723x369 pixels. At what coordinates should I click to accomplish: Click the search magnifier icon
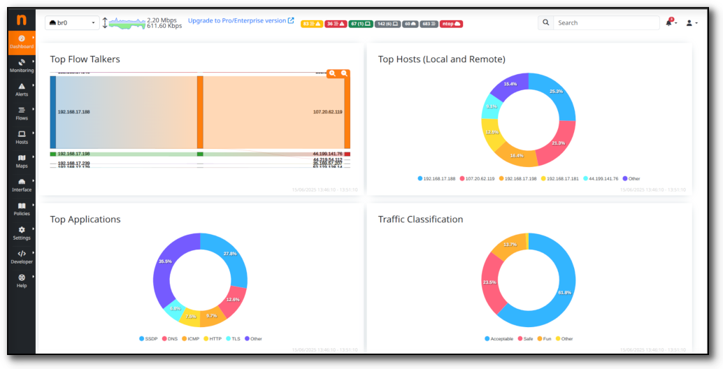point(545,23)
